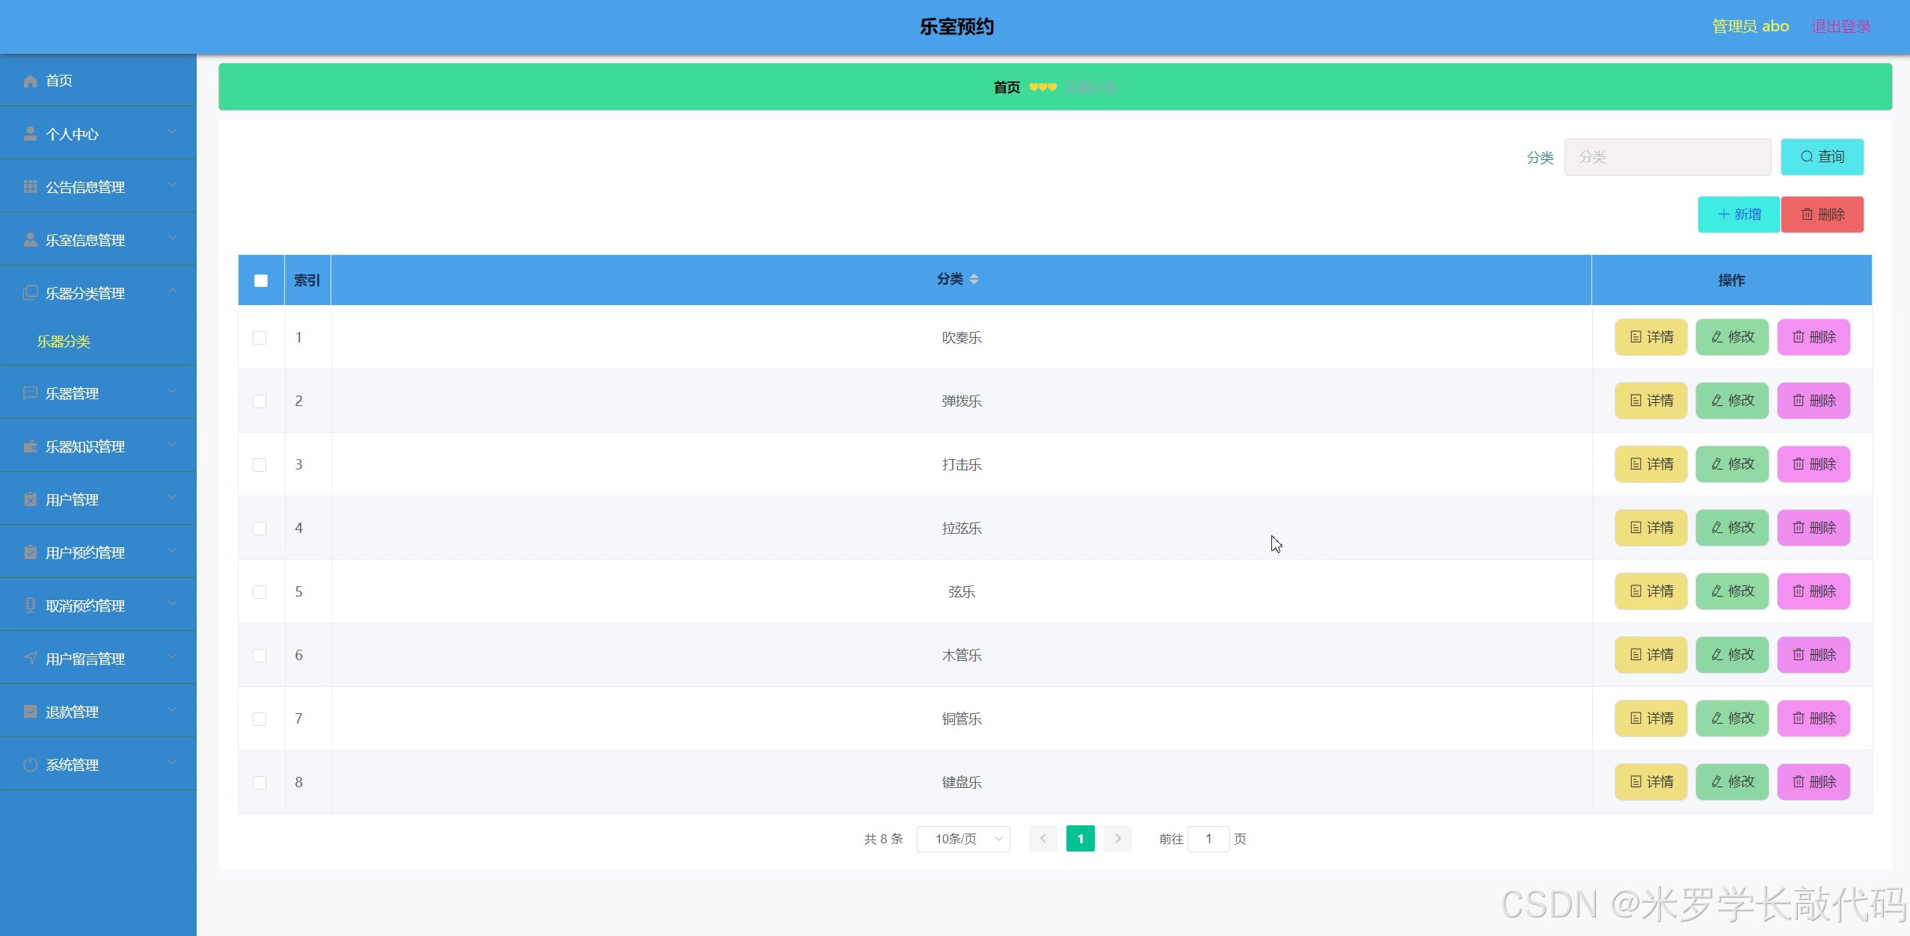Open the 10条/页 page size dropdown
This screenshot has height=936, width=1910.
963,839
